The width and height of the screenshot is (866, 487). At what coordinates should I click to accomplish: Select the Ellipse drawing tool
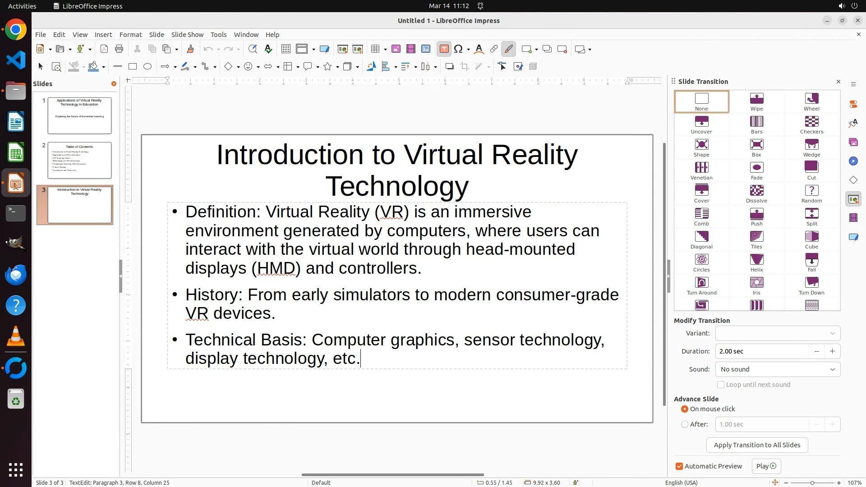147,67
